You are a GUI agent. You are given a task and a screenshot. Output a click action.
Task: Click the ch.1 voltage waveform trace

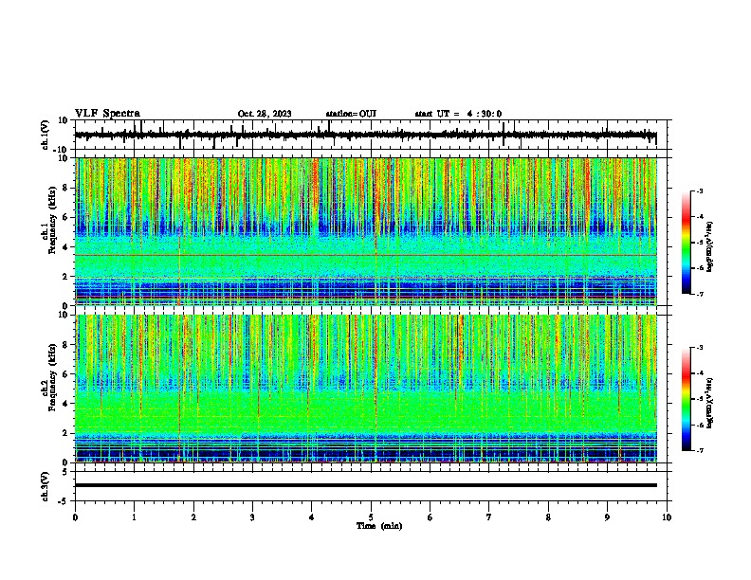(365, 135)
